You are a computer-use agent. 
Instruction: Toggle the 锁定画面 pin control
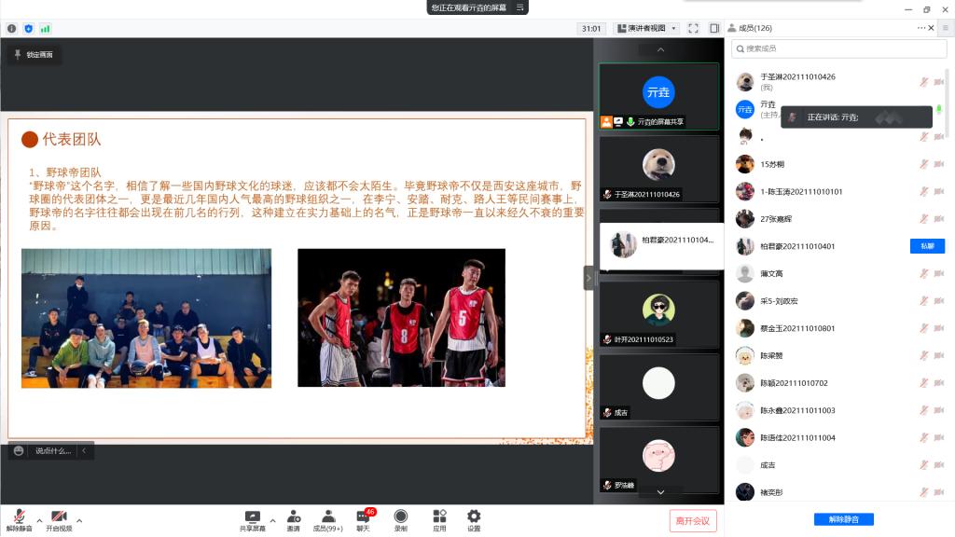coord(33,55)
